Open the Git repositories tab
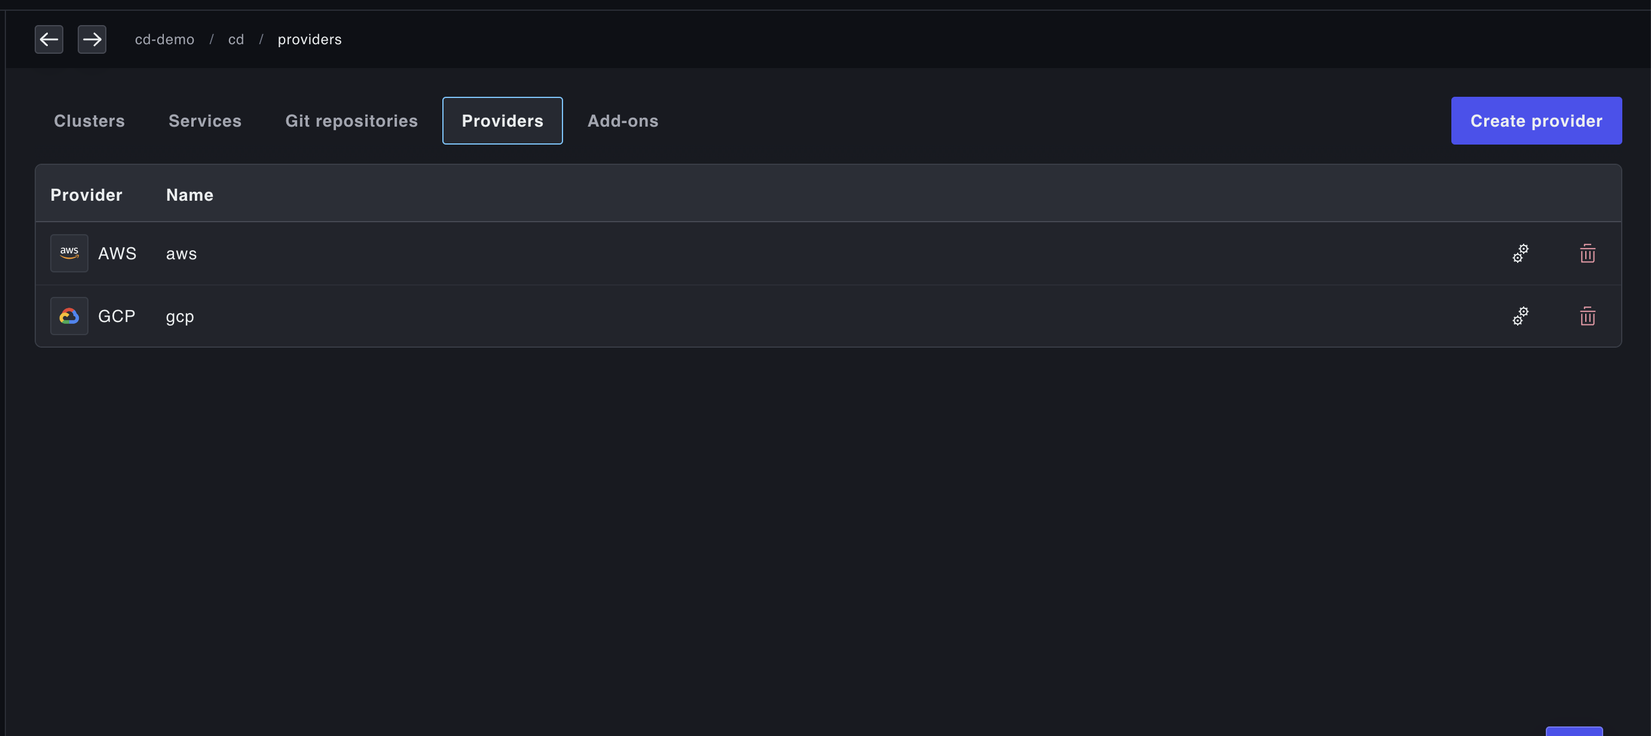1651x736 pixels. coord(351,121)
